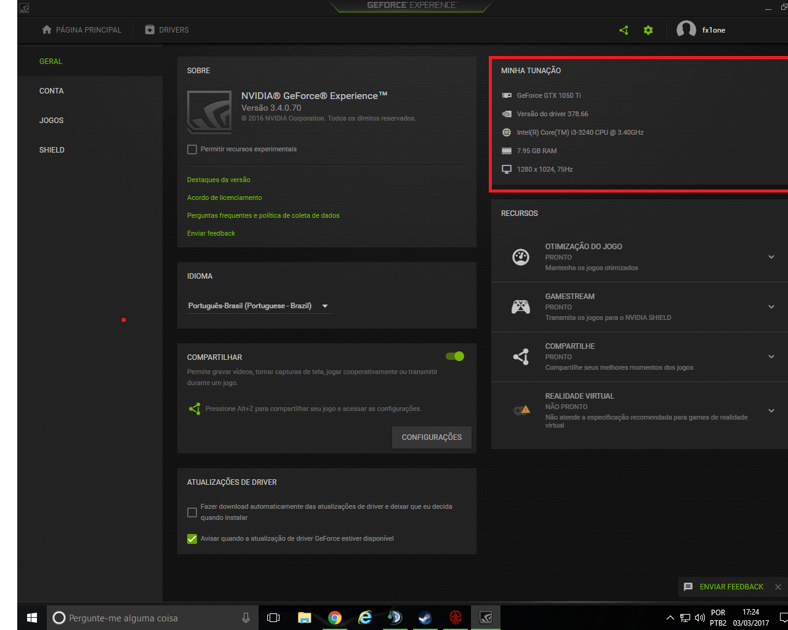Viewport: 788px width, 630px height.
Task: Go to Página Principal tab
Action: click(81, 30)
